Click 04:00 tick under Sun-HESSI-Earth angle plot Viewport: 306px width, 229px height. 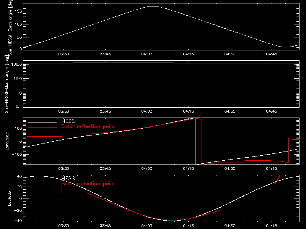click(x=147, y=54)
